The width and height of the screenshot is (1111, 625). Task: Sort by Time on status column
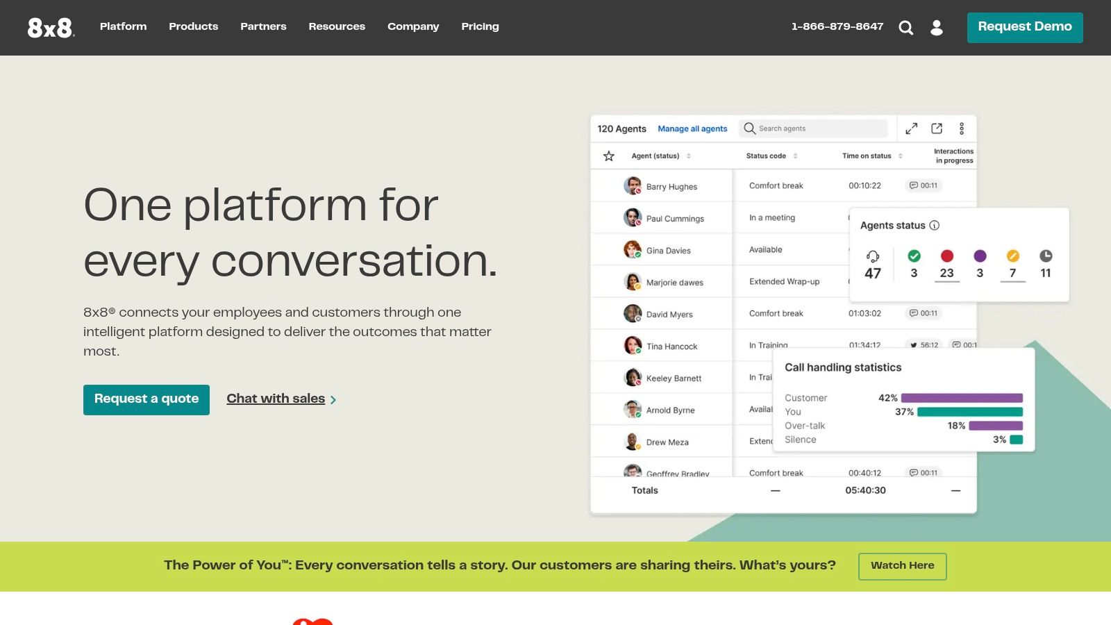[x=901, y=156]
